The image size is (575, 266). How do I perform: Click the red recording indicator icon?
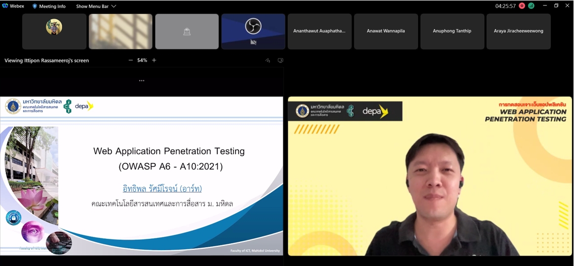click(x=522, y=6)
